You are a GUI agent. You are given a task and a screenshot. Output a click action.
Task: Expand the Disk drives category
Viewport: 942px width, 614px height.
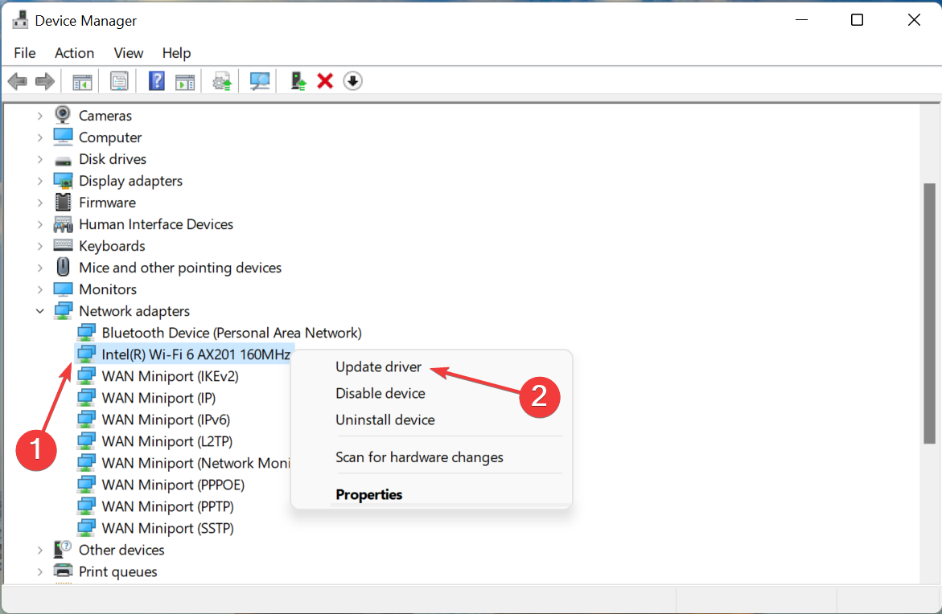39,159
